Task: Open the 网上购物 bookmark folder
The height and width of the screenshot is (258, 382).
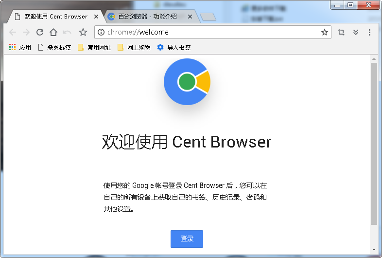Action: pyautogui.click(x=134, y=47)
